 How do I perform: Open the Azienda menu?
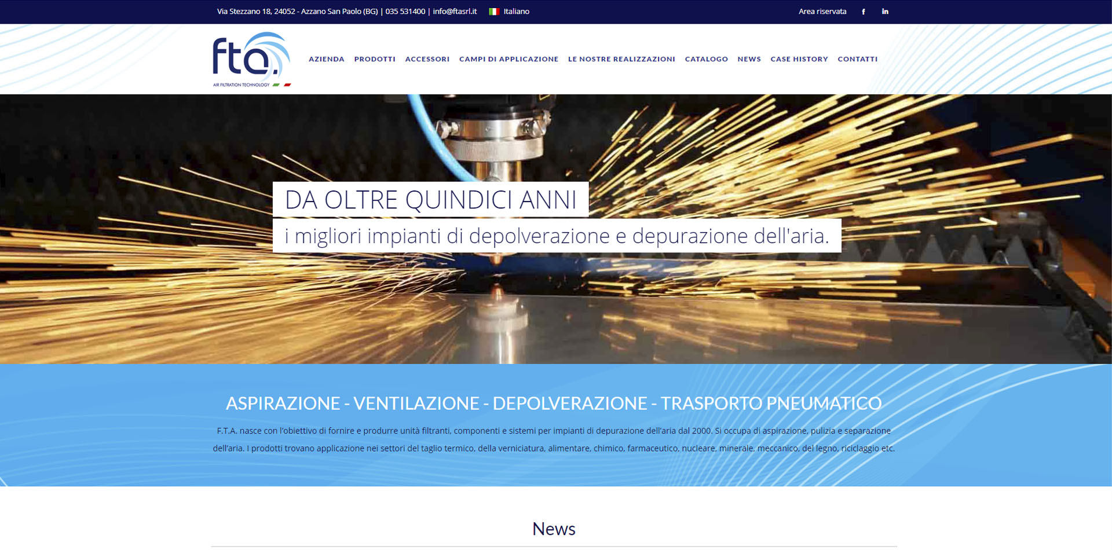click(x=327, y=59)
